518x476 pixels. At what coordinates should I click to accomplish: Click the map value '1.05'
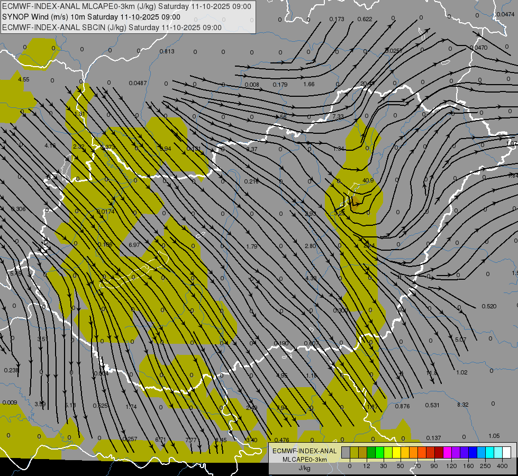pyautogui.click(x=494, y=436)
